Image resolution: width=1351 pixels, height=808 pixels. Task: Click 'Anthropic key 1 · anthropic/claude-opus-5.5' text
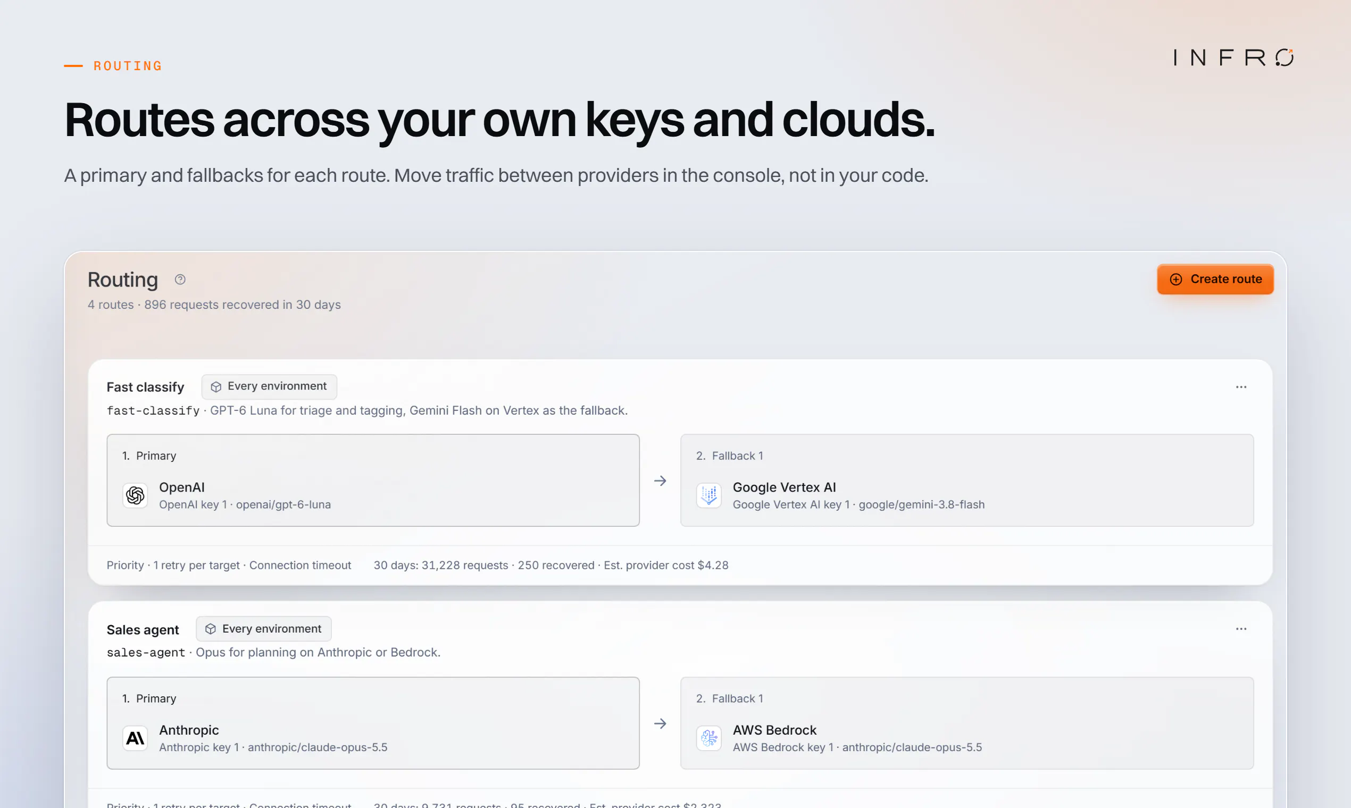click(273, 747)
